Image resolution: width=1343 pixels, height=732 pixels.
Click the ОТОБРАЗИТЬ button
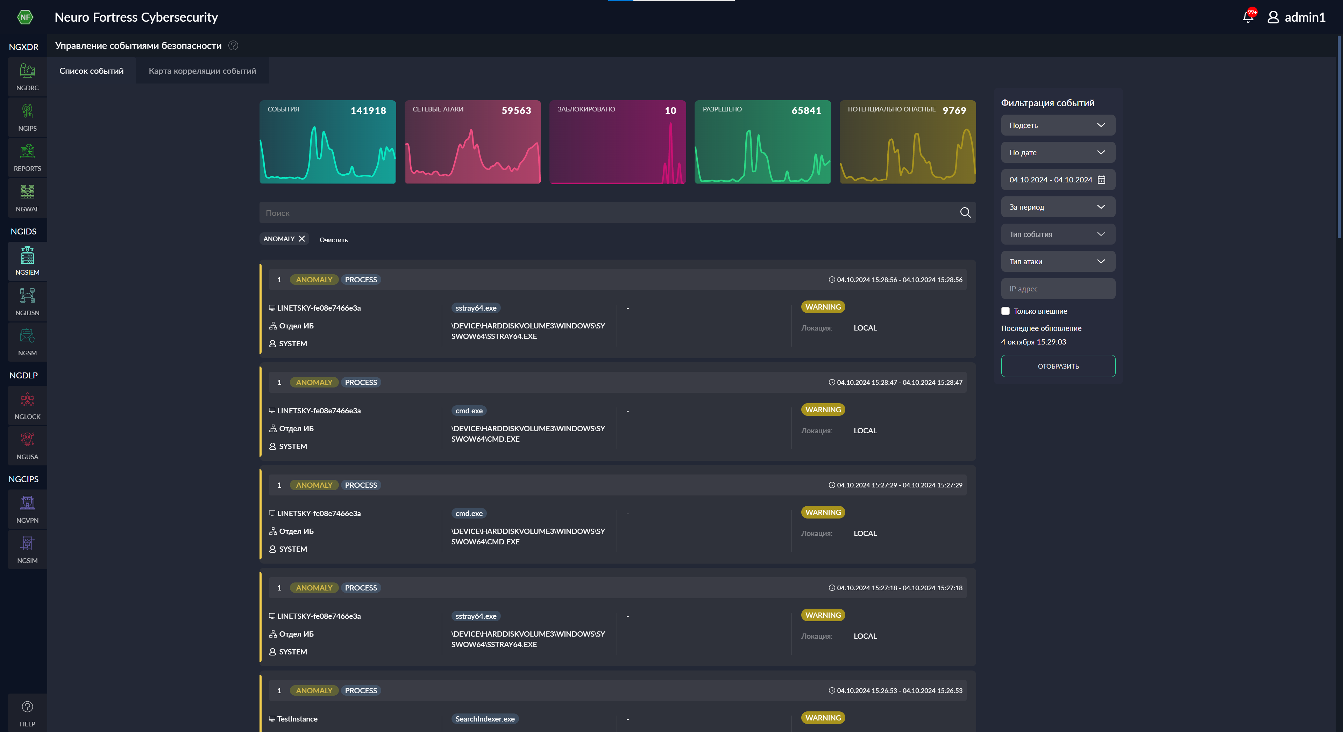click(x=1058, y=366)
